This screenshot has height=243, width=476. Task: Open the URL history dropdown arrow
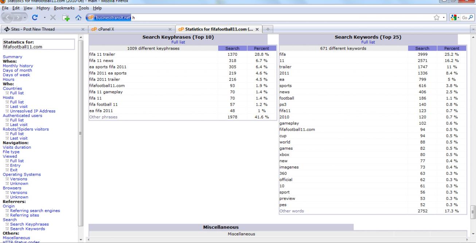[444, 17]
